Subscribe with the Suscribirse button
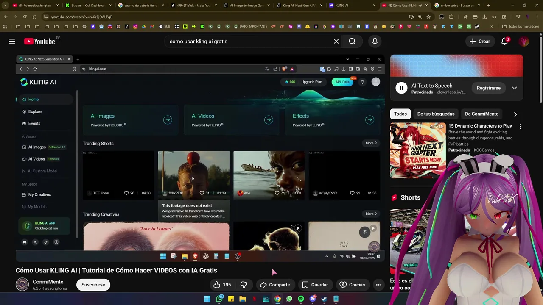This screenshot has height=305, width=543. coord(93,285)
